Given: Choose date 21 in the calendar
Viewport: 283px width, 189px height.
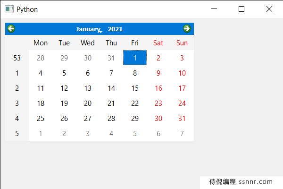Looking at the screenshot, I should tap(111, 103).
